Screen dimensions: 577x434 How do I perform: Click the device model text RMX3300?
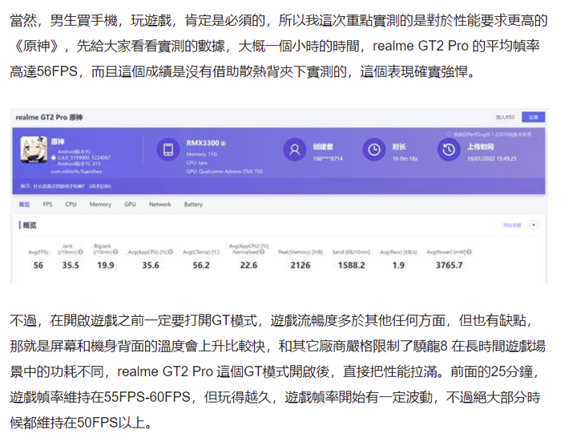[x=203, y=143]
